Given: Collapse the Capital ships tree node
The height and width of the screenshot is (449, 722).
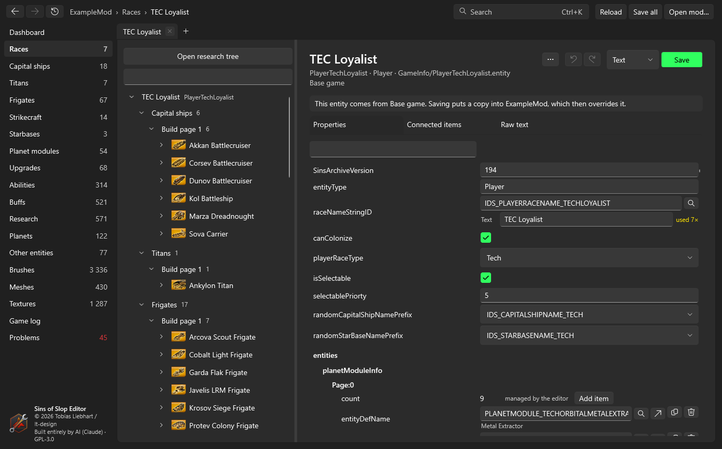Looking at the screenshot, I should coord(142,113).
